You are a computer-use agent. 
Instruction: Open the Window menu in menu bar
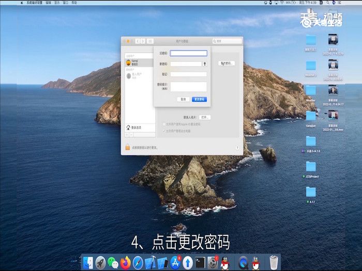click(x=66, y=3)
